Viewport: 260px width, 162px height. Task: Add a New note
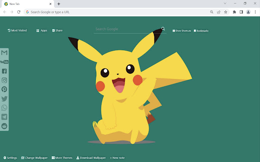(x=117, y=158)
